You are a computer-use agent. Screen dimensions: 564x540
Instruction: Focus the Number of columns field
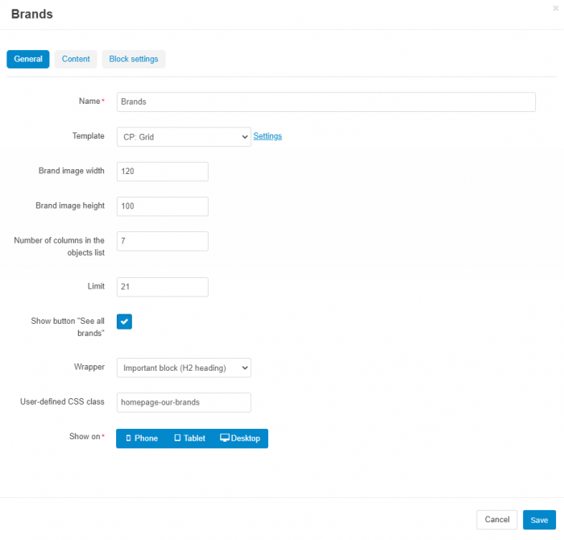162,241
